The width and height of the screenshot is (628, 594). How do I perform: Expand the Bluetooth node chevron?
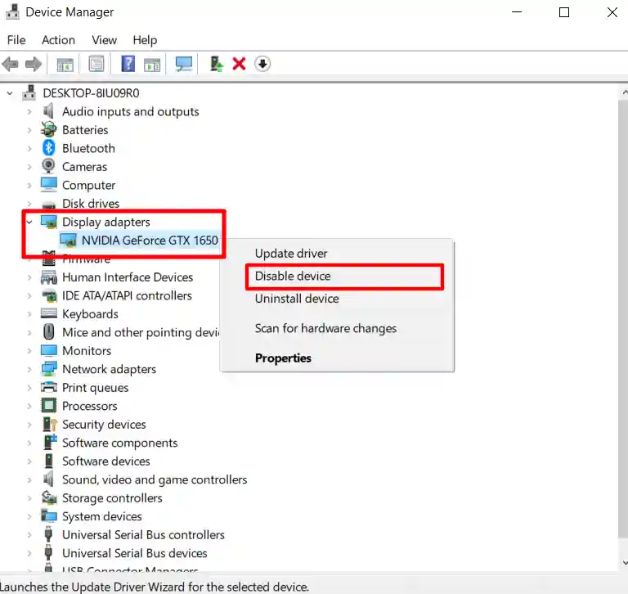click(x=29, y=149)
